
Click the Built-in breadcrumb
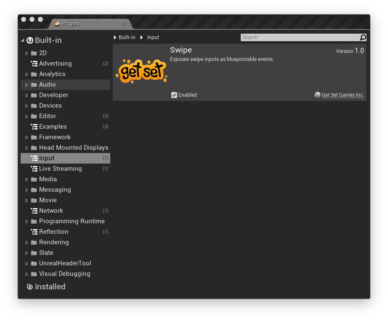pyautogui.click(x=127, y=37)
